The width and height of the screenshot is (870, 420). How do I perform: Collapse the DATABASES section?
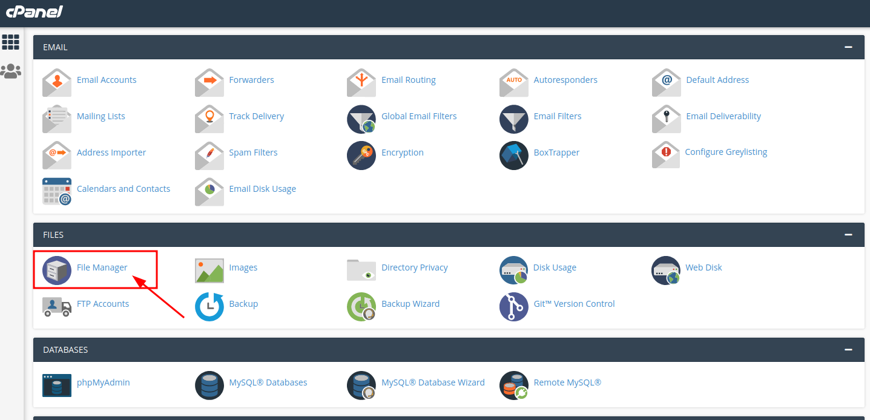848,350
